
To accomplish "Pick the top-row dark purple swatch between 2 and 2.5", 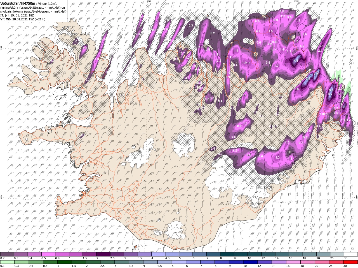I will tap(103, 254).
